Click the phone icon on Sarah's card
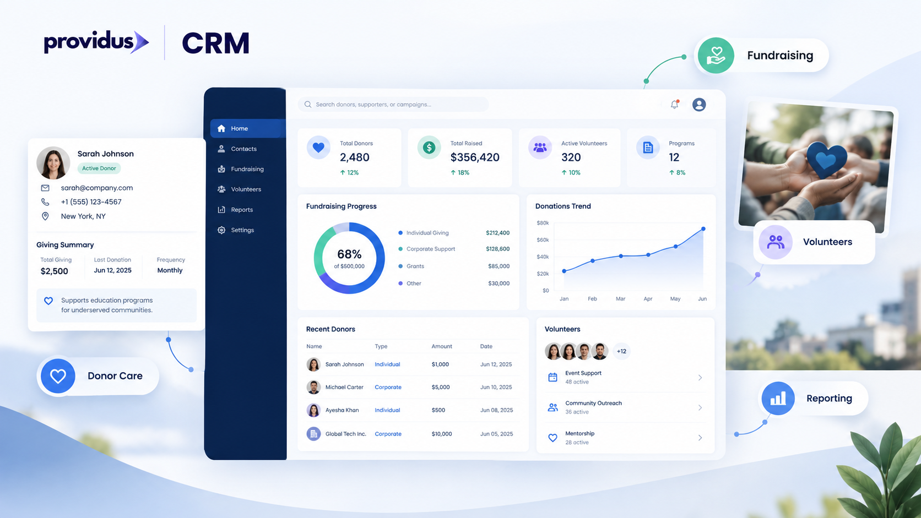 [x=45, y=202]
